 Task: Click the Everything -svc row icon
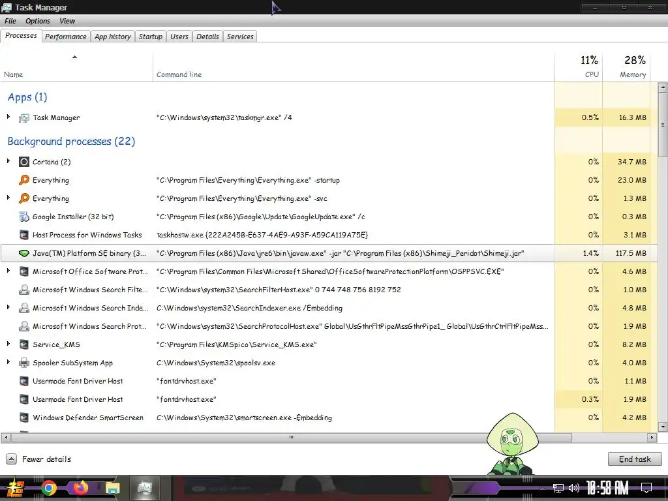click(24, 198)
